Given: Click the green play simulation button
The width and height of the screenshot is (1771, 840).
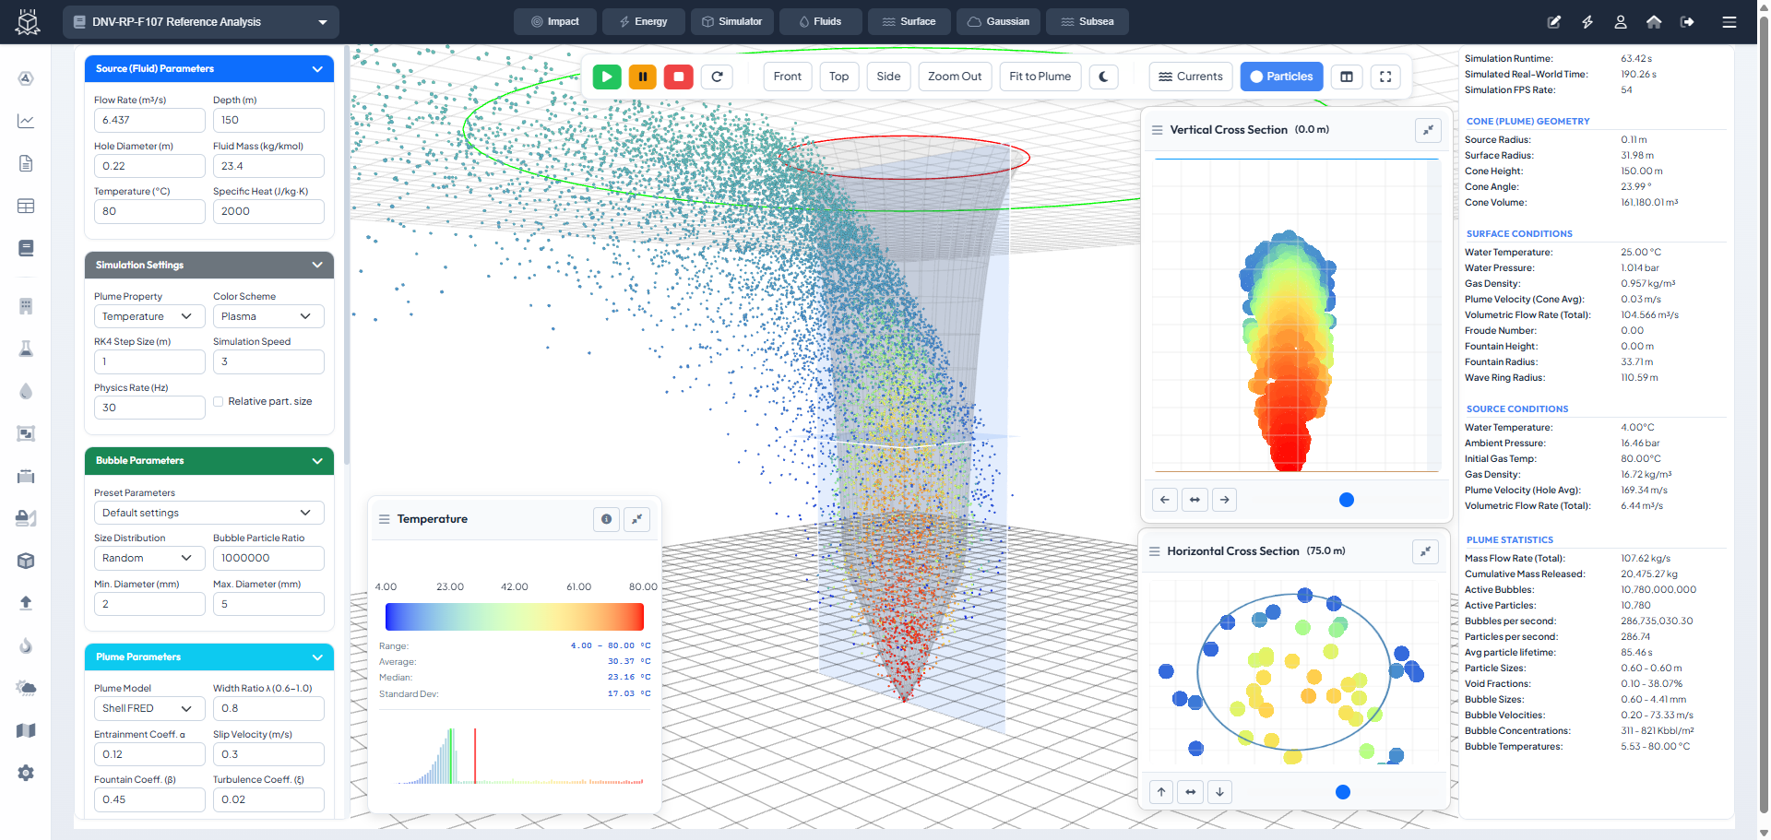Looking at the screenshot, I should point(606,77).
